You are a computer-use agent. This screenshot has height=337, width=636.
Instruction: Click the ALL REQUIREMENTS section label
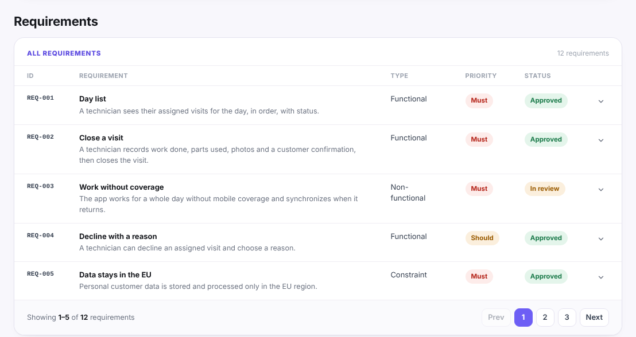click(64, 53)
